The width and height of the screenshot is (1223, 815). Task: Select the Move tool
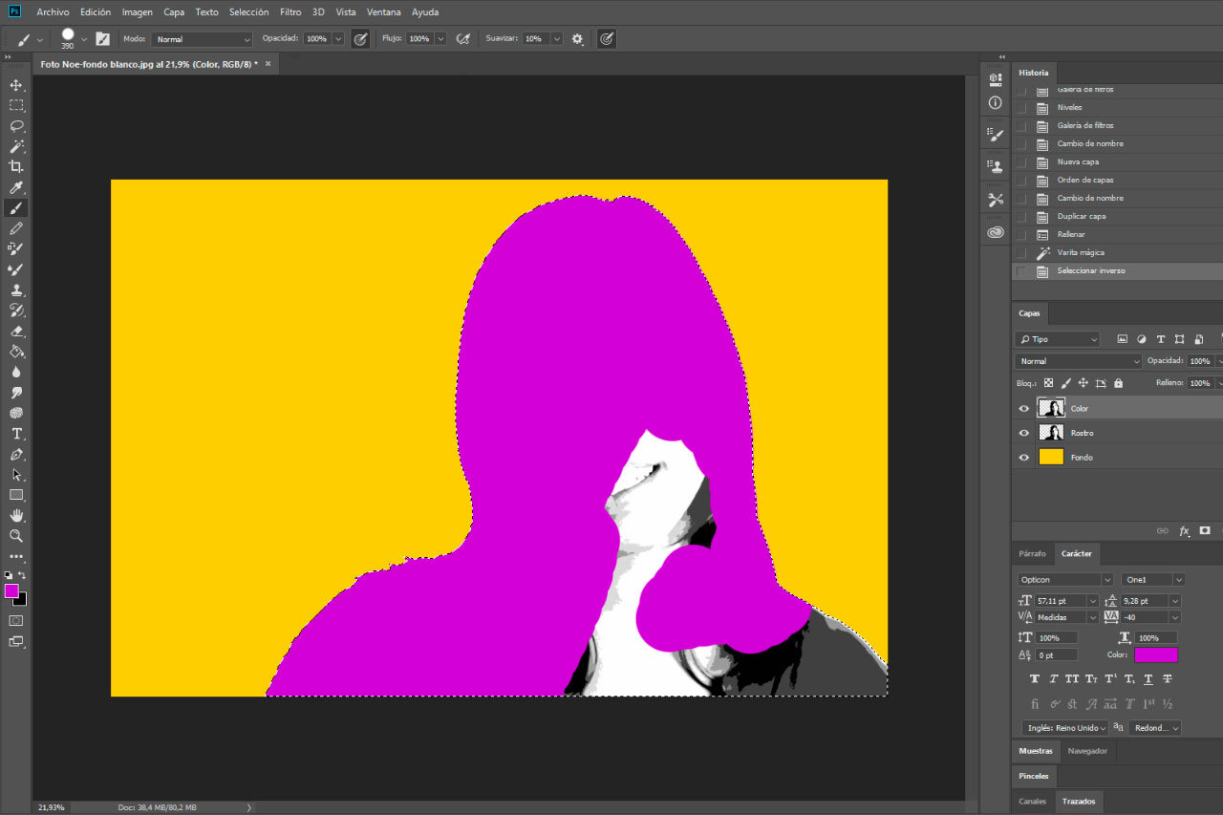pos(15,85)
